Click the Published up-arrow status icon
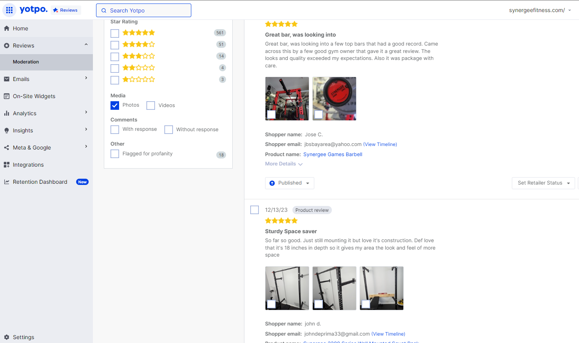The height and width of the screenshot is (343, 579). click(x=272, y=183)
